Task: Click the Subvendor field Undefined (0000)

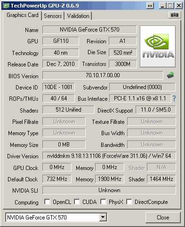Action: 142,87
